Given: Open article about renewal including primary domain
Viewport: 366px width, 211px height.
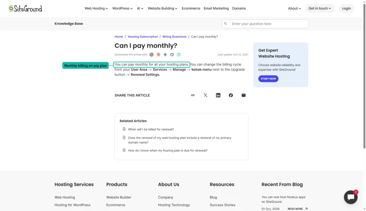Looking at the screenshot, I should 179,140.
